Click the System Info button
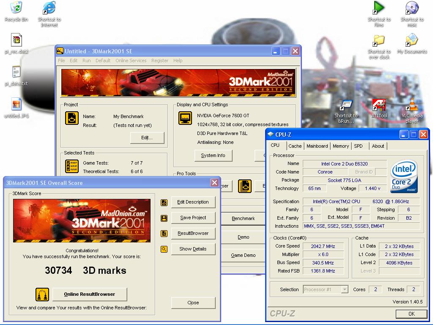 213,156
